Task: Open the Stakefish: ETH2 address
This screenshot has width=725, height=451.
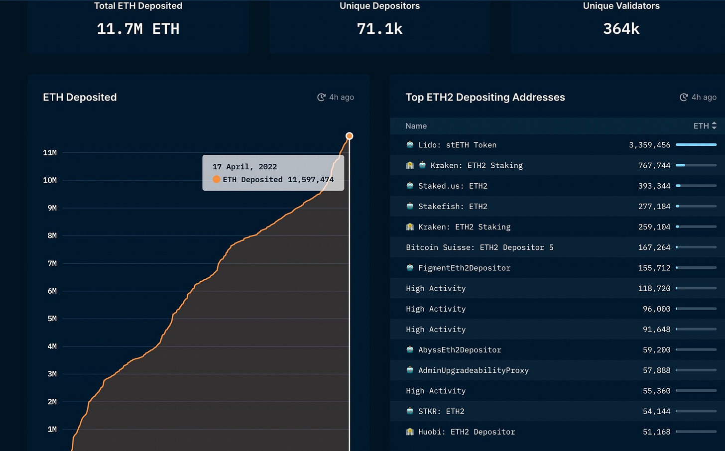Action: (453, 206)
